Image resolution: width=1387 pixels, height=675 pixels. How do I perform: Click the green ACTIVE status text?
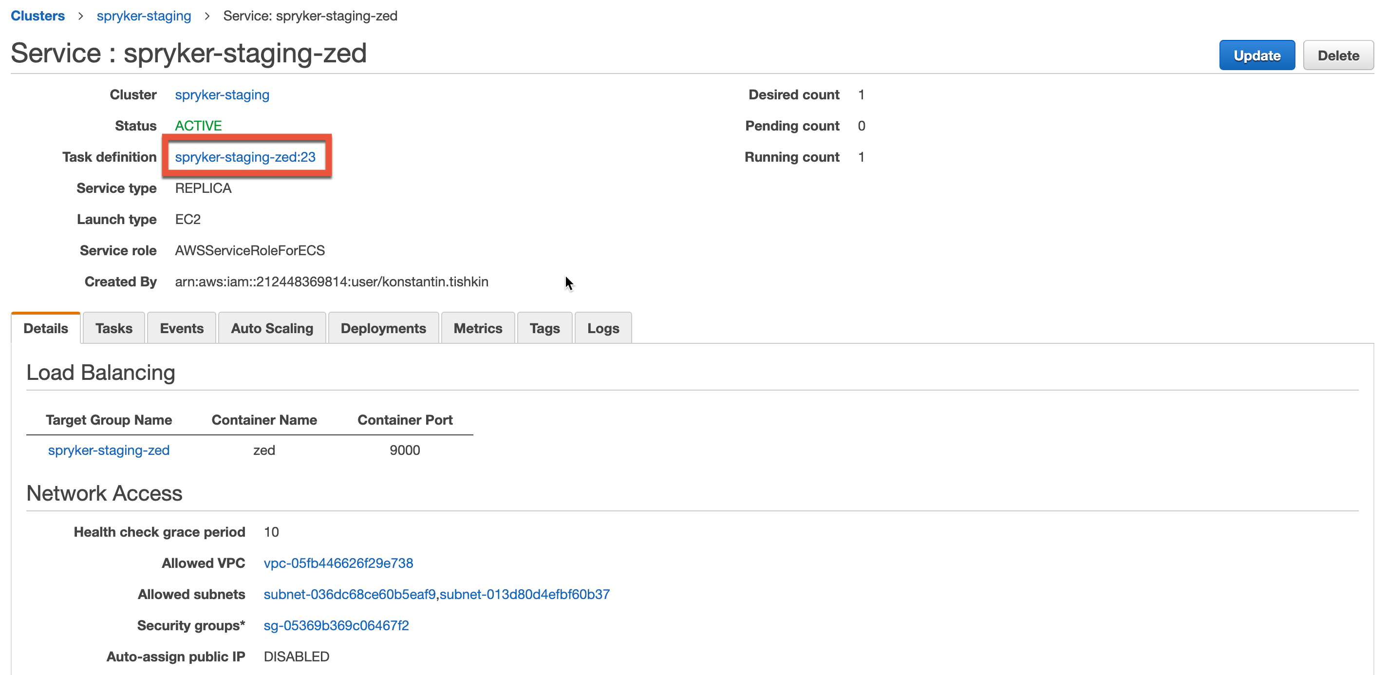coord(198,126)
